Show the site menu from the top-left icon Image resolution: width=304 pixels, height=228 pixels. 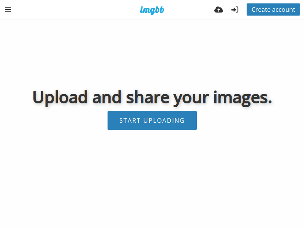(x=8, y=9)
